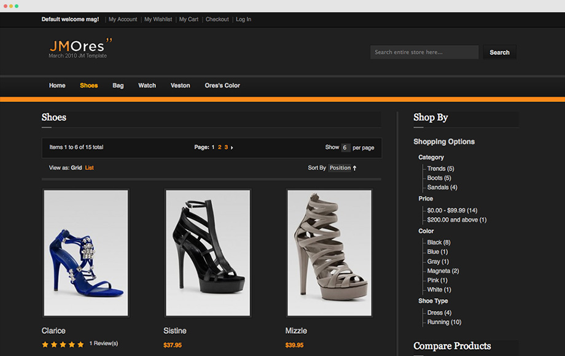Filter by Running shoe type

click(x=444, y=322)
